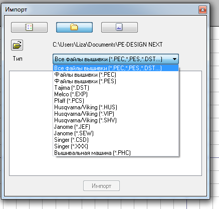Click the Тип label
This screenshot has width=219, height=209.
[18, 59]
